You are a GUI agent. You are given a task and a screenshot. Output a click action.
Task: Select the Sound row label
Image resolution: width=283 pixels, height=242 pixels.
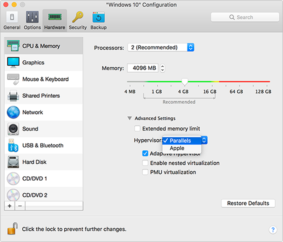30,129
